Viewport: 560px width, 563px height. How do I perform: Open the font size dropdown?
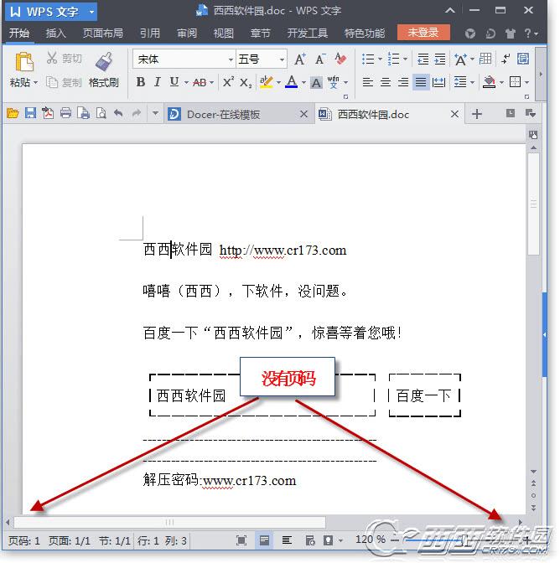[x=283, y=59]
